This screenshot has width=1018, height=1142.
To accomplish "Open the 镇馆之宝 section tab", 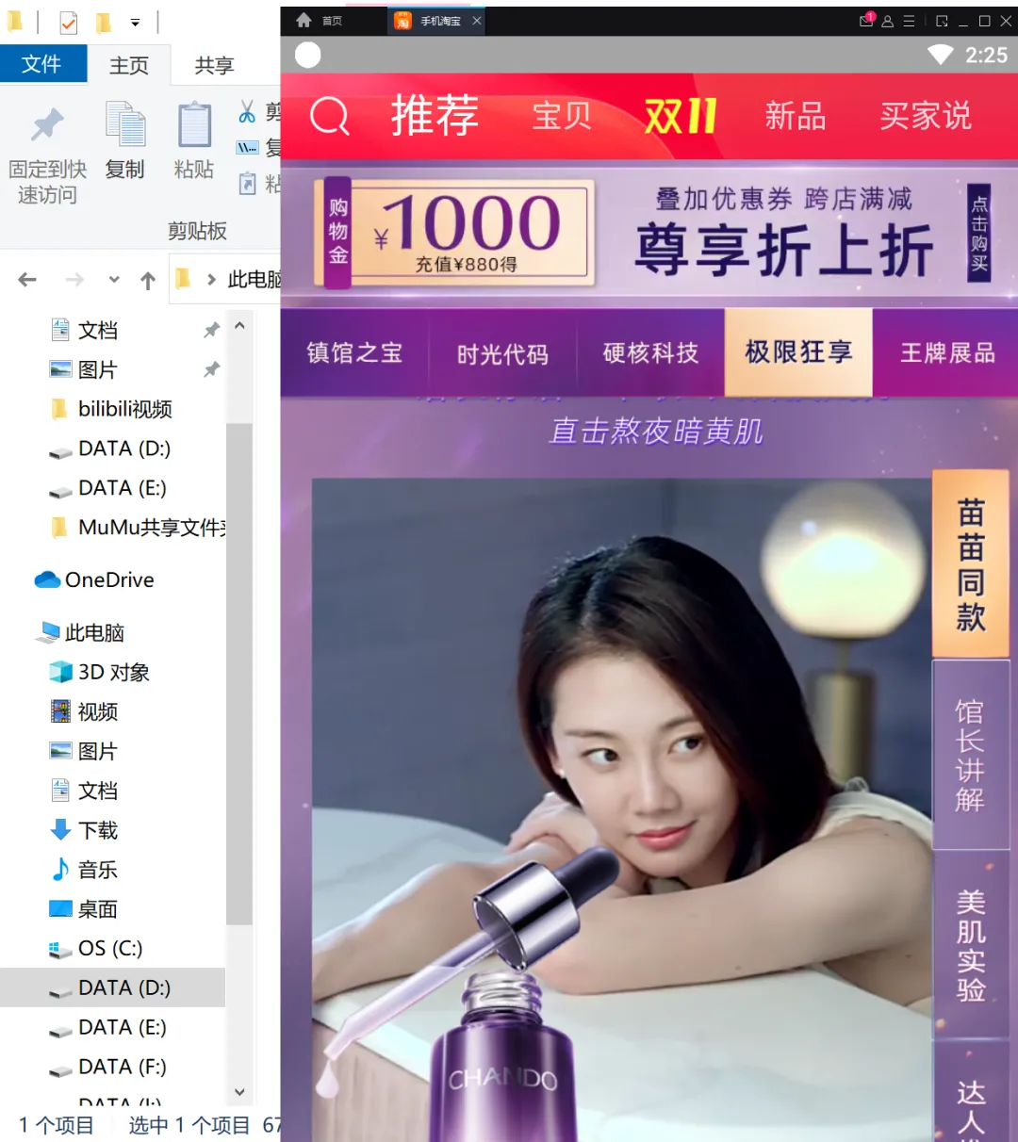I will coord(354,353).
